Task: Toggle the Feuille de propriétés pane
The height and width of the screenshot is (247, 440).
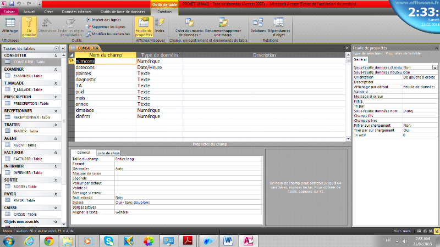Action: point(144,25)
